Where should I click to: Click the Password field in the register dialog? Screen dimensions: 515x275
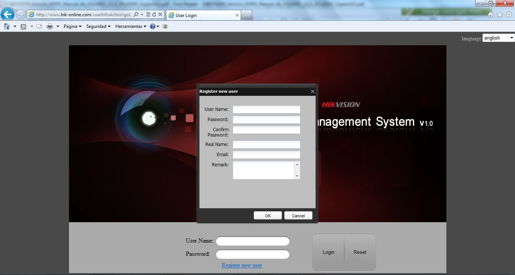click(x=267, y=120)
